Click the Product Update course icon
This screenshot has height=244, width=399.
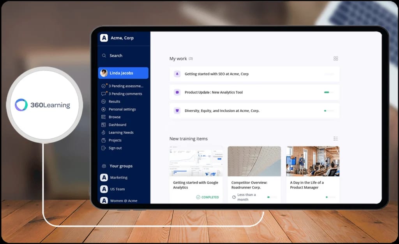point(177,92)
